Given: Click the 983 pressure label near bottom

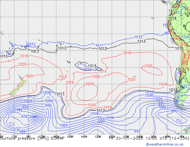Looking at the screenshot, I should point(22,131).
